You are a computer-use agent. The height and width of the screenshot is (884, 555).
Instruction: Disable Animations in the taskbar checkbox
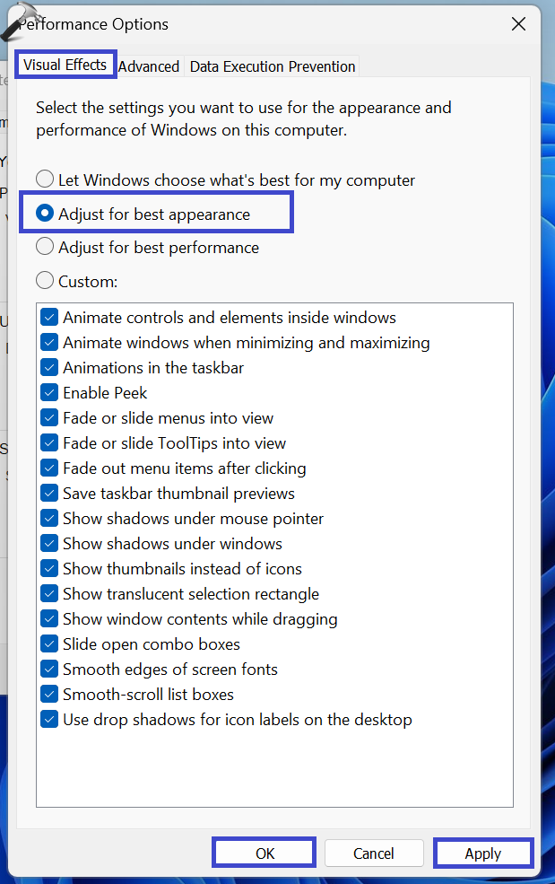[x=49, y=368]
